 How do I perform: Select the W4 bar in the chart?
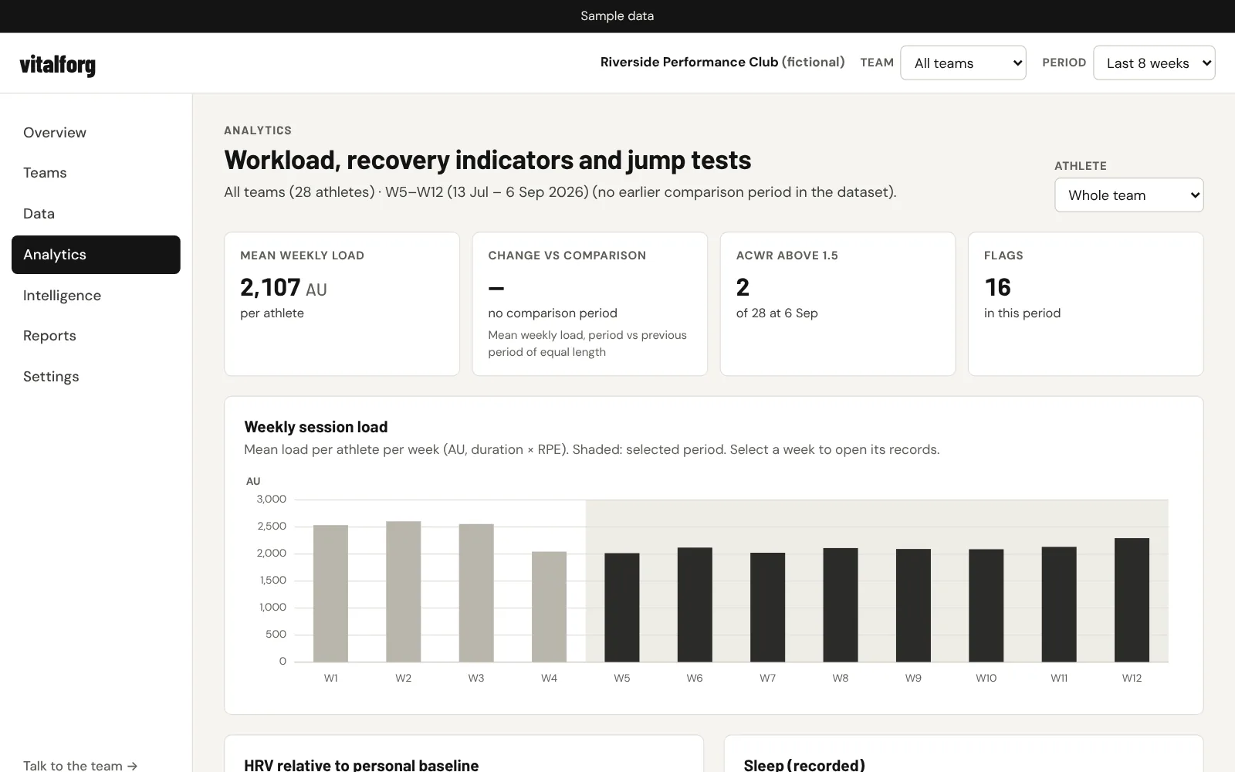tap(549, 607)
